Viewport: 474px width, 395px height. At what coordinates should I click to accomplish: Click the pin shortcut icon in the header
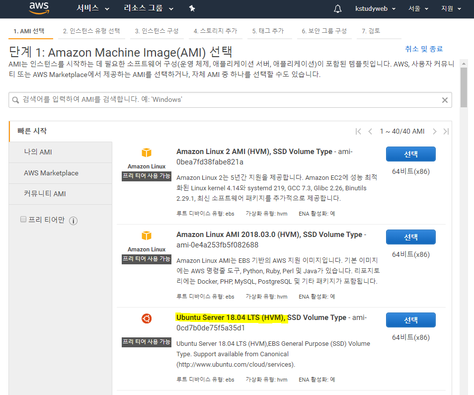192,8
